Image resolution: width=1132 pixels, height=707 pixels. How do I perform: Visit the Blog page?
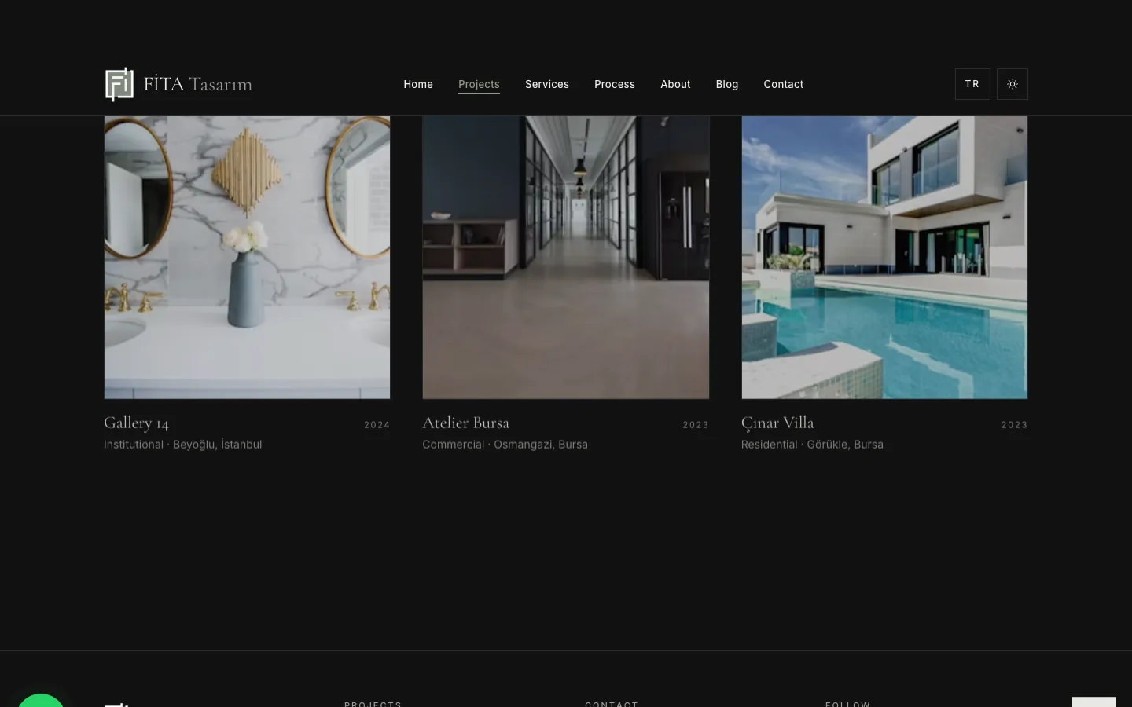pyautogui.click(x=727, y=84)
